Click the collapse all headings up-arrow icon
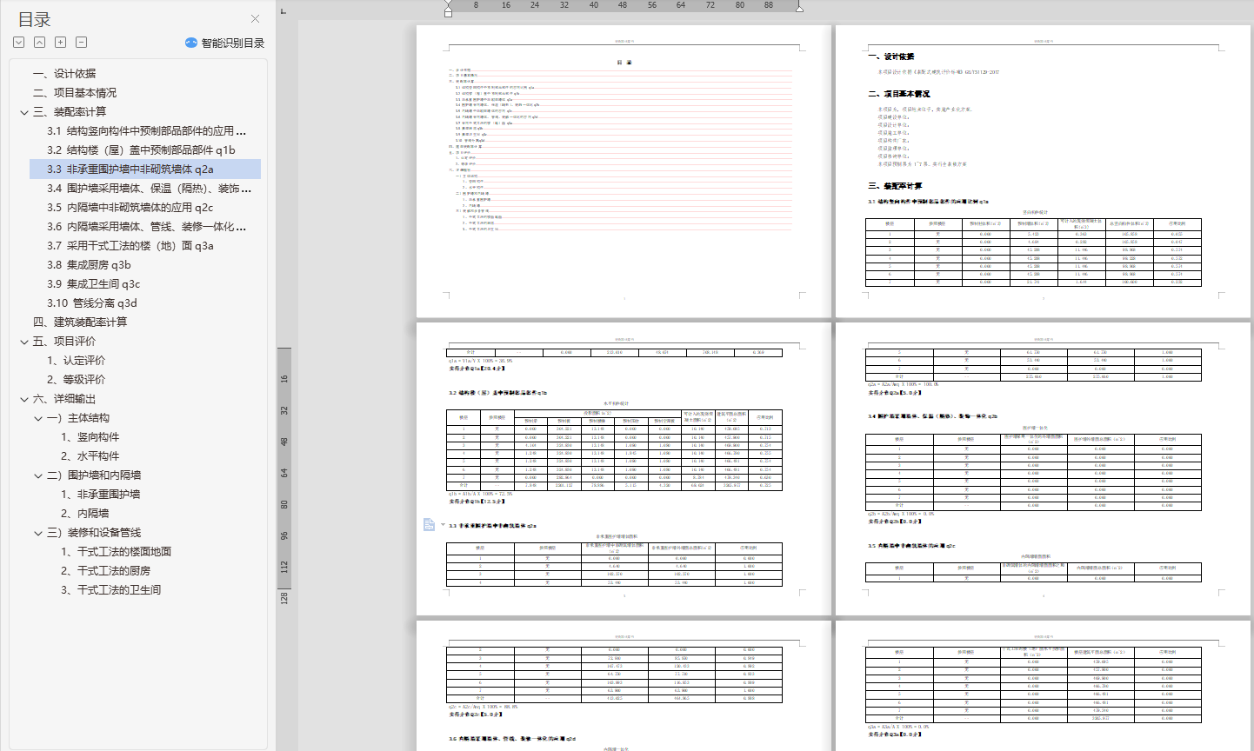 click(x=40, y=43)
